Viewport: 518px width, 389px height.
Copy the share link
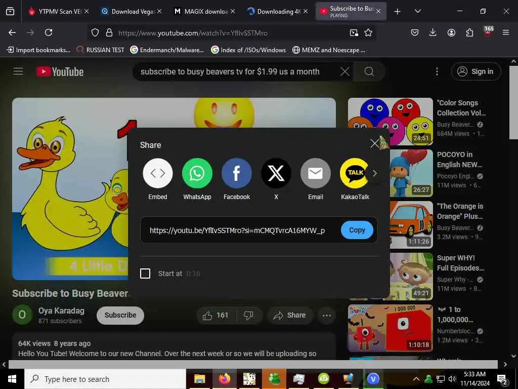click(x=357, y=230)
